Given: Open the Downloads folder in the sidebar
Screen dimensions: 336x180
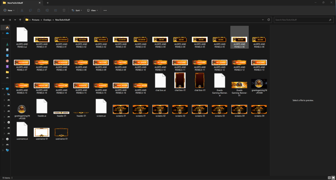Looking at the screenshot, I should tap(7, 44).
